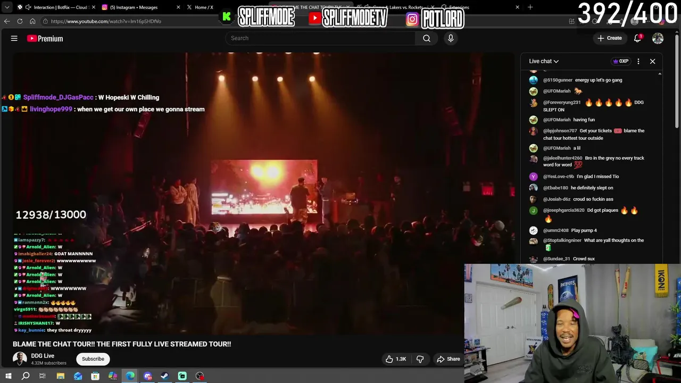
Task: Switch to the Home / X tab
Action: click(x=204, y=7)
